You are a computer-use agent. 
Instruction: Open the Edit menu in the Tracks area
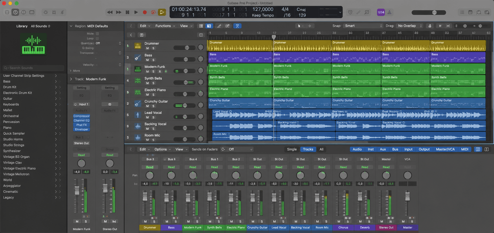[145, 26]
